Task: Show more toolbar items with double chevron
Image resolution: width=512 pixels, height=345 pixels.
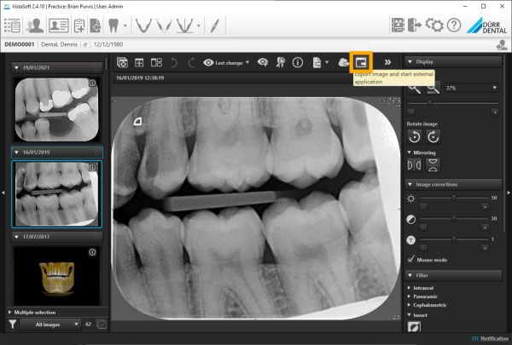Action: pos(387,62)
